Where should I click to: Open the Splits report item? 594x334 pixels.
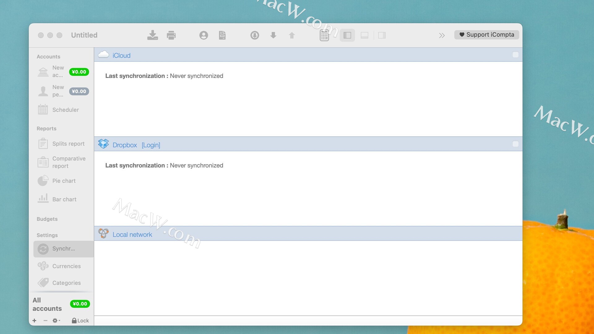click(68, 144)
